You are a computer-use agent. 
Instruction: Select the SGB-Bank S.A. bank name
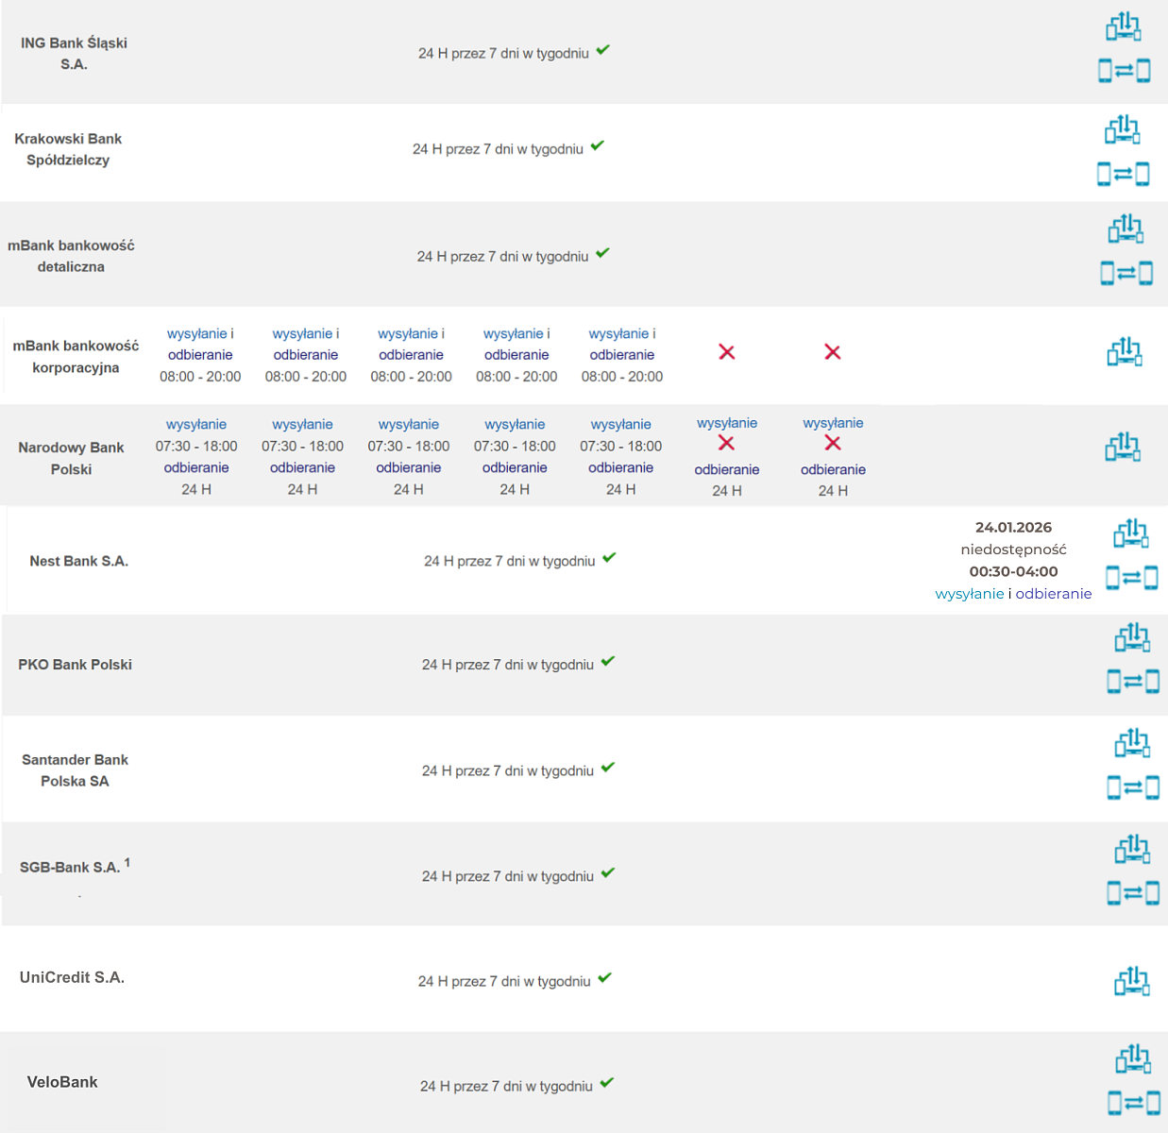[70, 867]
